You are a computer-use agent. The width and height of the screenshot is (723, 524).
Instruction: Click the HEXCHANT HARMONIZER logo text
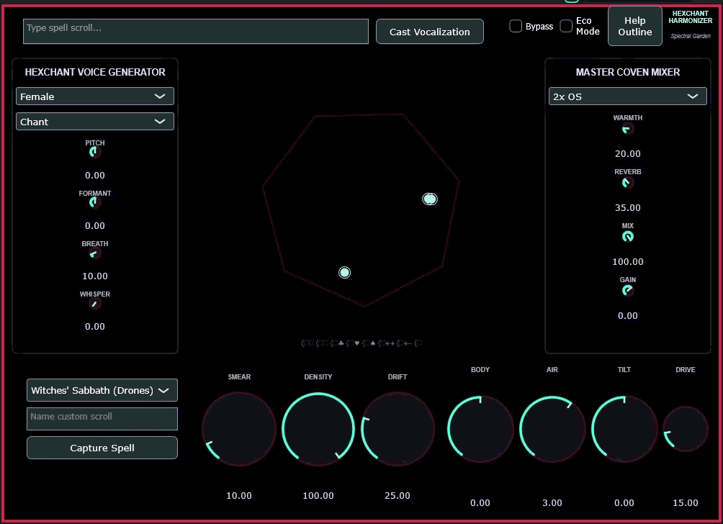click(691, 17)
